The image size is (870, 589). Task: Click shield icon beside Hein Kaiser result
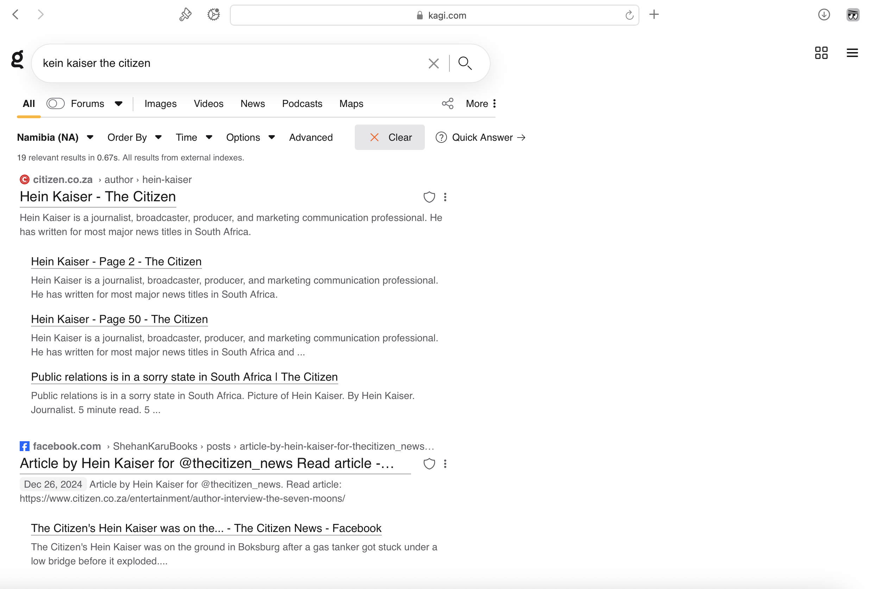click(x=429, y=197)
